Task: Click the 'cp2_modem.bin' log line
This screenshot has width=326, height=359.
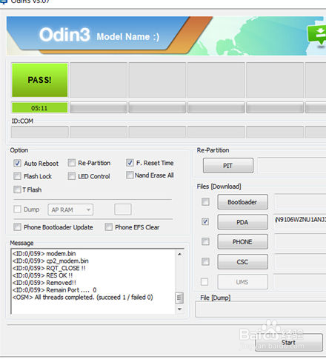Action: tap(50, 261)
